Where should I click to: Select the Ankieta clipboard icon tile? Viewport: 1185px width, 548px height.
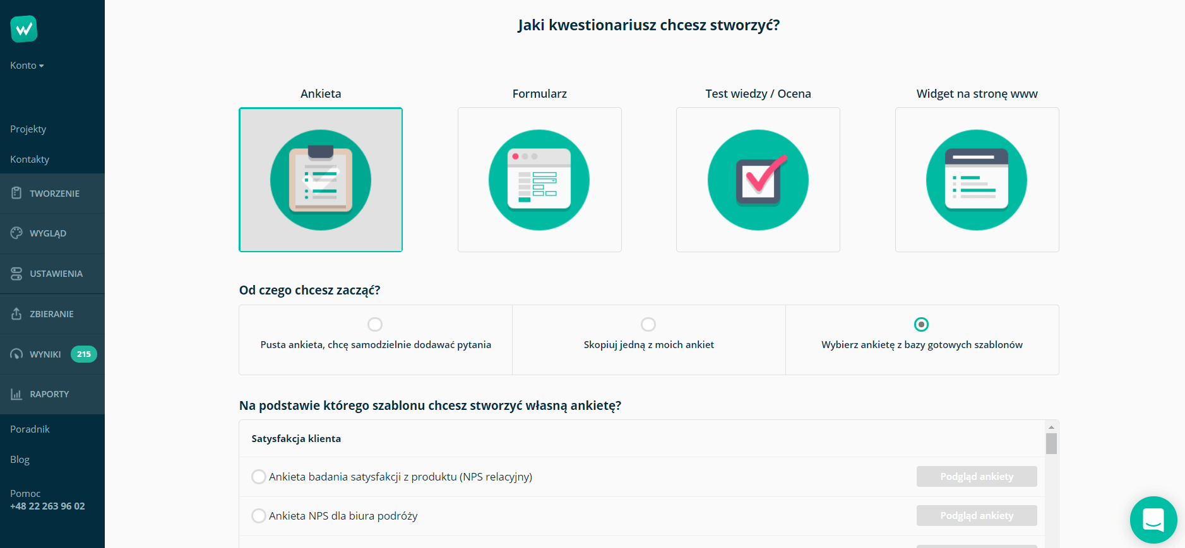click(321, 180)
